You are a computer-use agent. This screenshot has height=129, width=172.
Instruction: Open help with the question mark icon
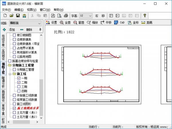point(145,15)
